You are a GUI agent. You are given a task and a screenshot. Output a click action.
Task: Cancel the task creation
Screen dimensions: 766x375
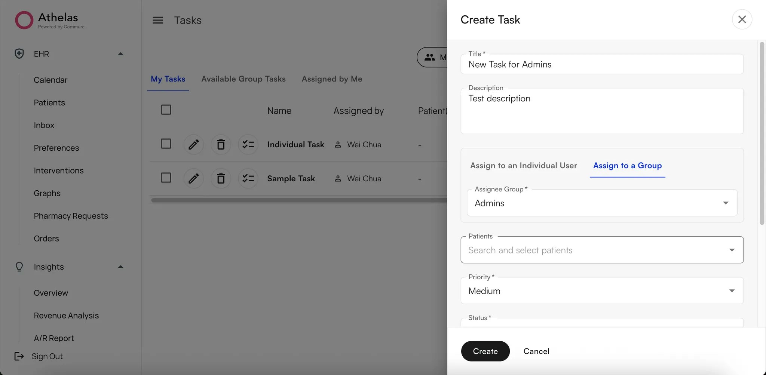tap(536, 351)
